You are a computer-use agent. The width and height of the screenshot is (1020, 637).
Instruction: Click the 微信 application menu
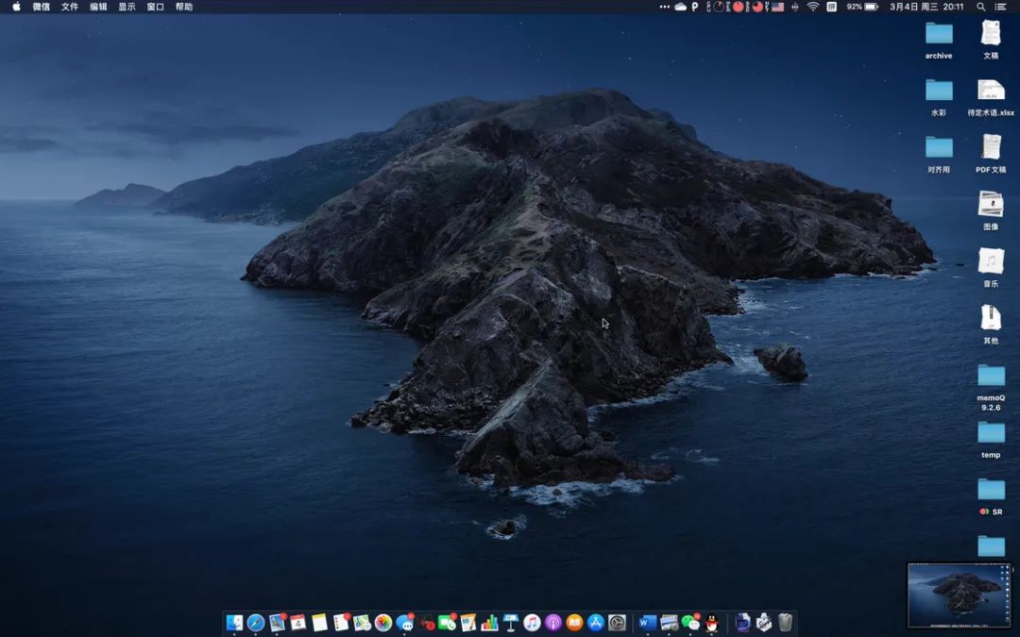[42, 7]
